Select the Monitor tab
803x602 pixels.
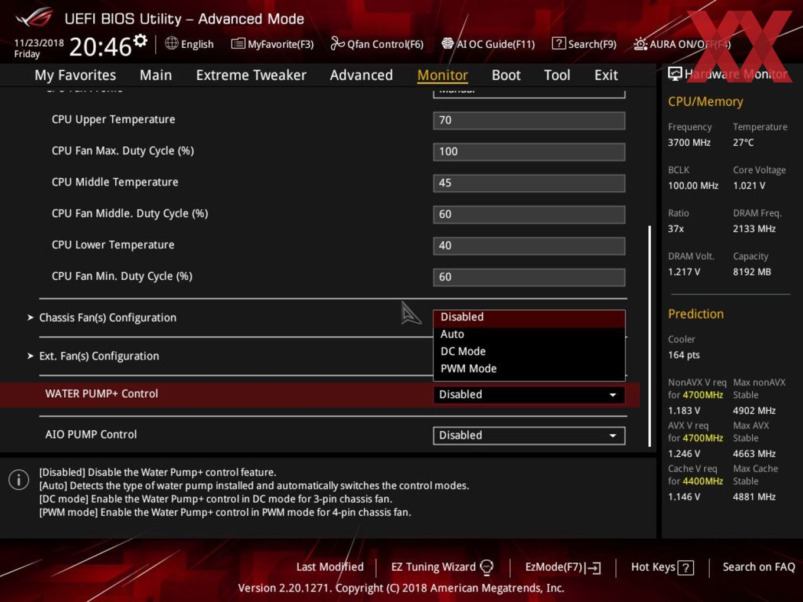click(442, 75)
